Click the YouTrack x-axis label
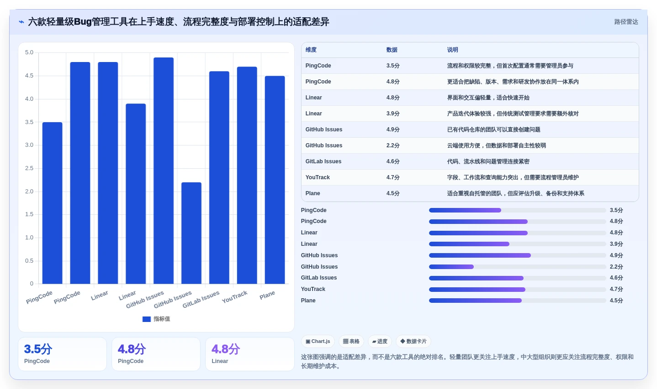This screenshot has height=389, width=657. coord(235,297)
